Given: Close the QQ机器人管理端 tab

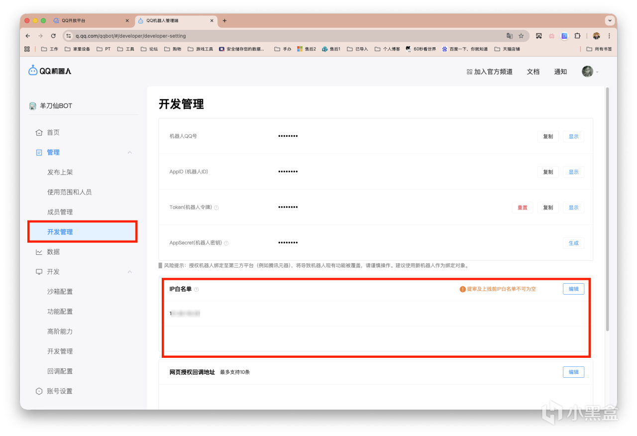Looking at the screenshot, I should (212, 21).
